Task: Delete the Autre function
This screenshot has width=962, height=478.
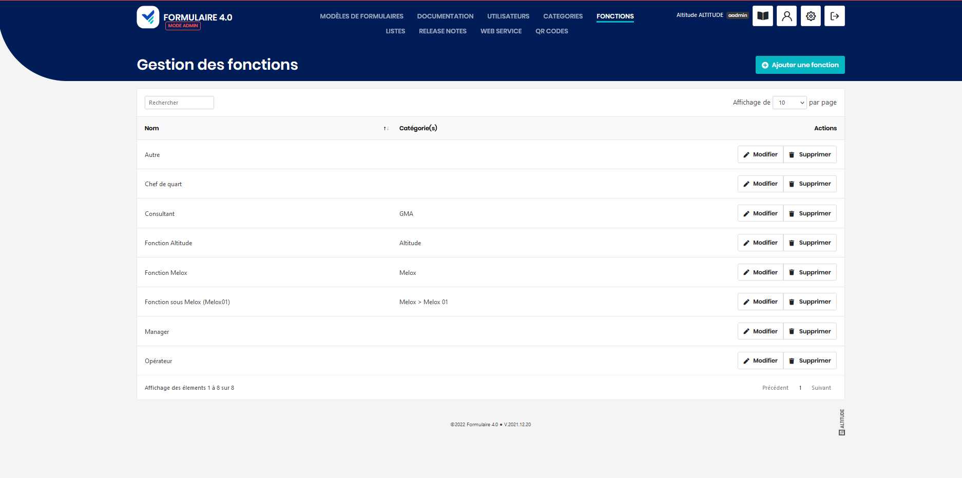Action: click(810, 154)
